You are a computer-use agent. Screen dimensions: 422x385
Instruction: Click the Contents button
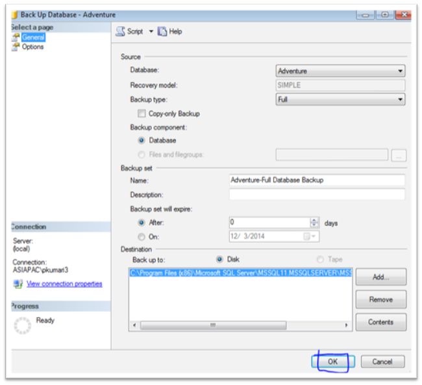tap(381, 322)
